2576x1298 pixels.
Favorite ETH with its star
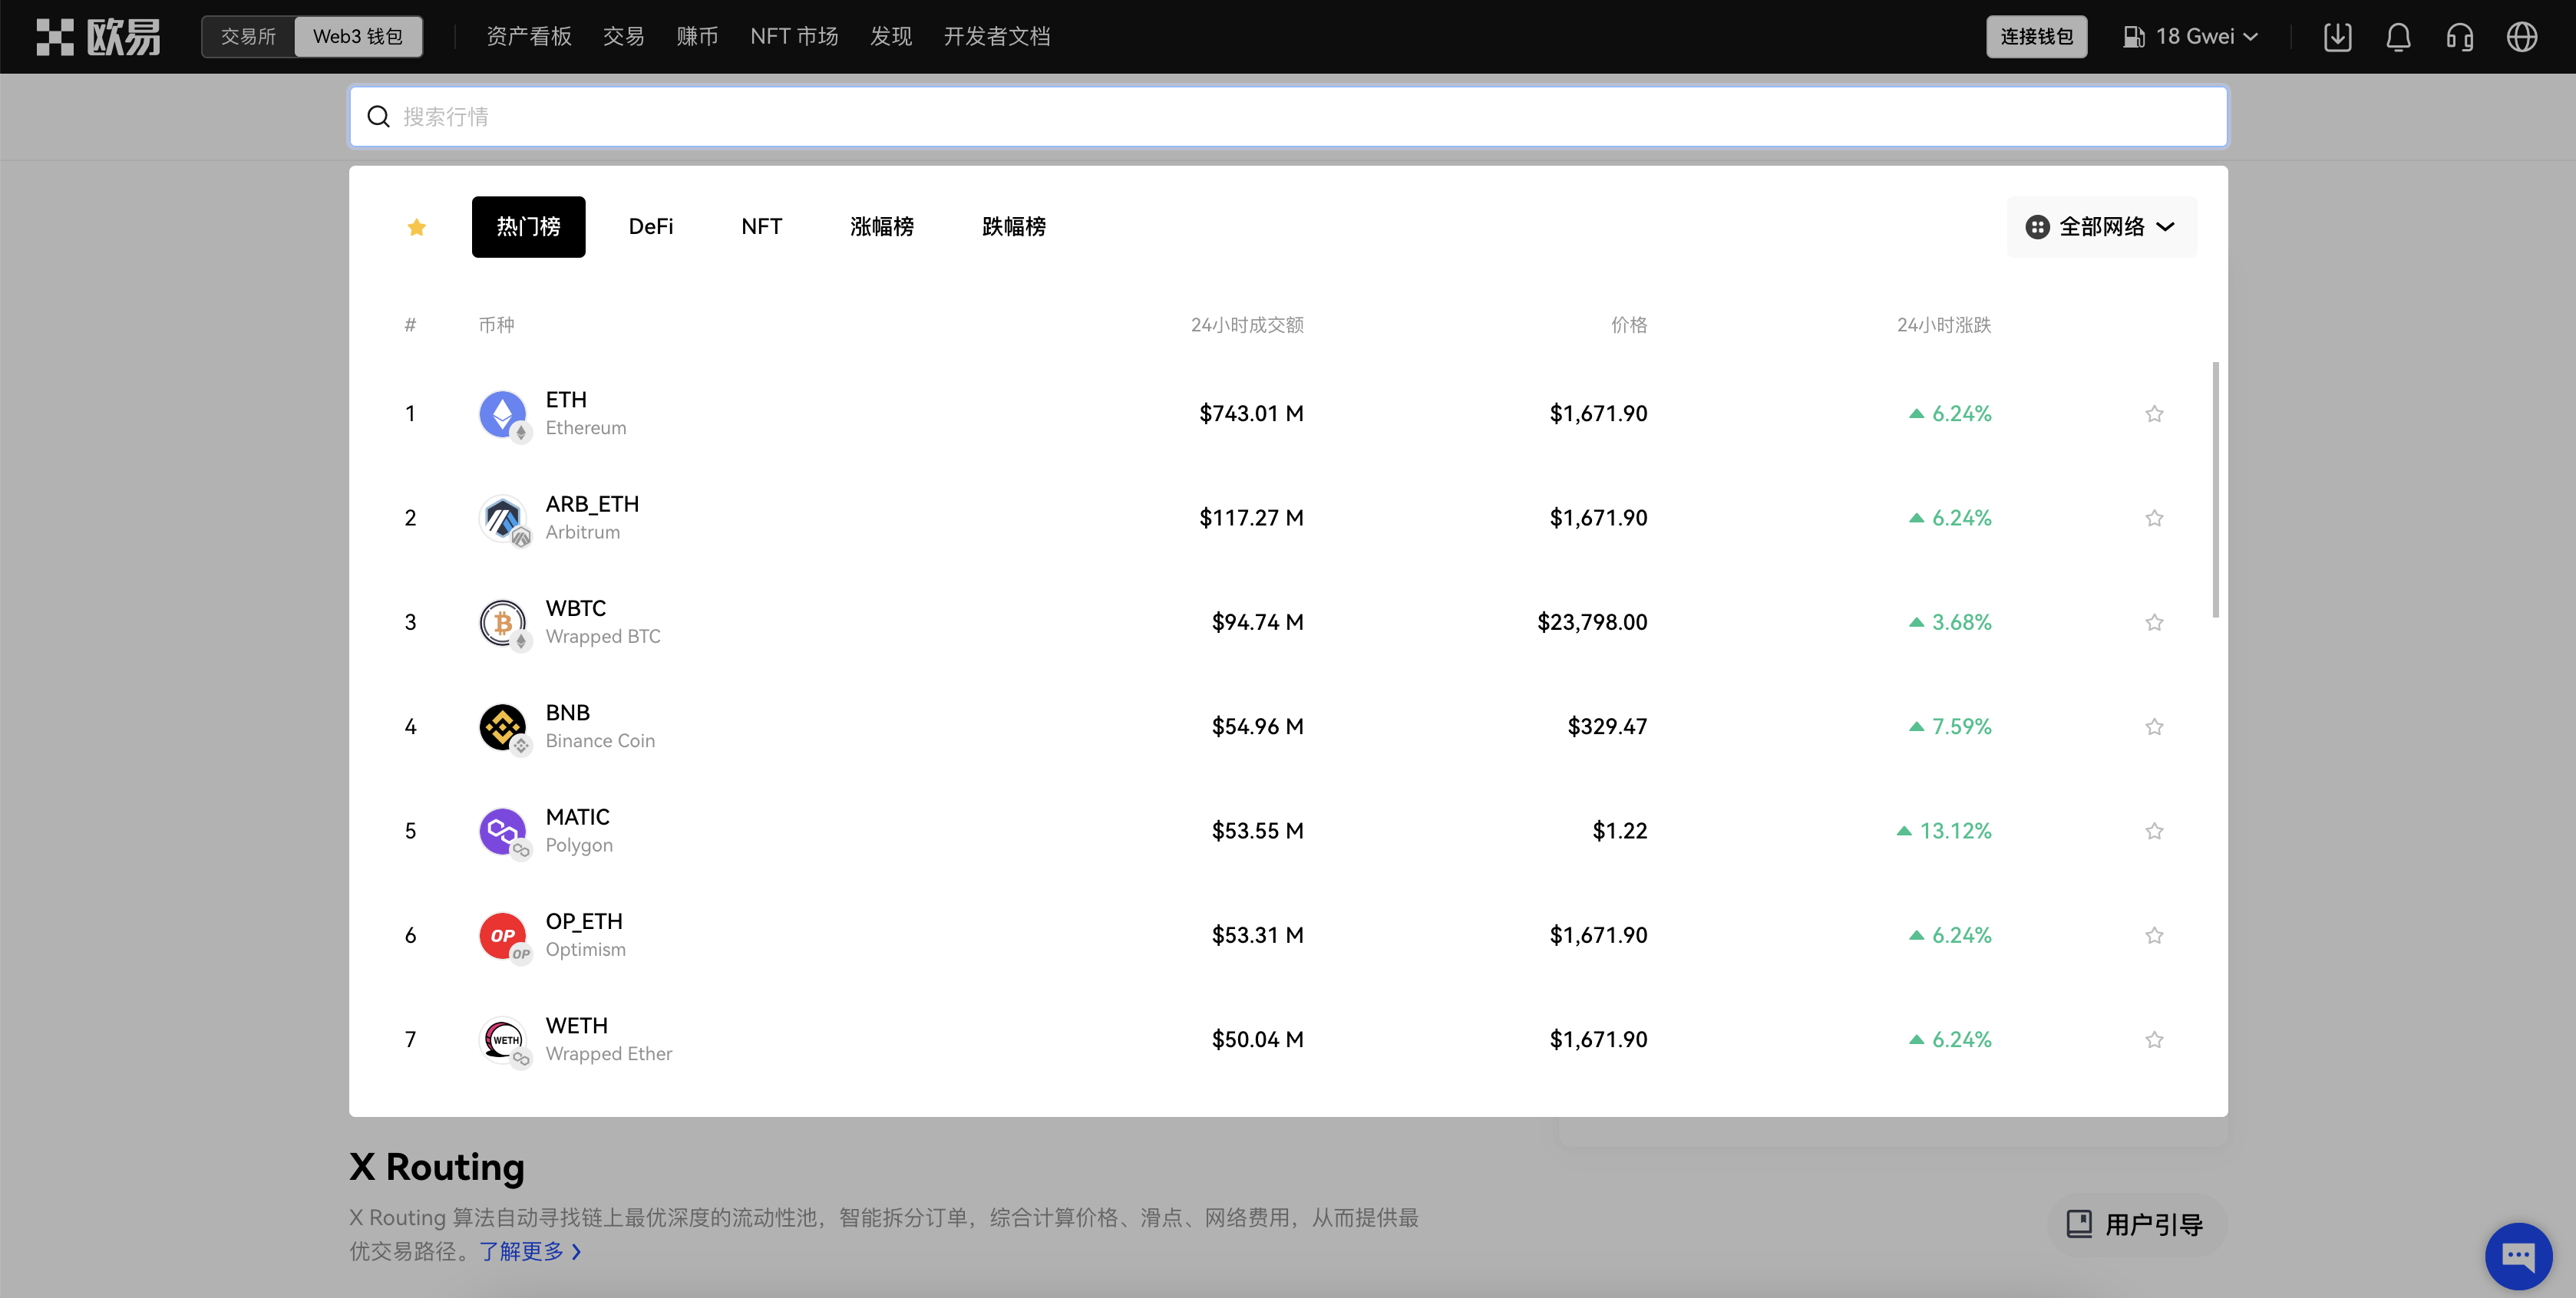point(2154,413)
